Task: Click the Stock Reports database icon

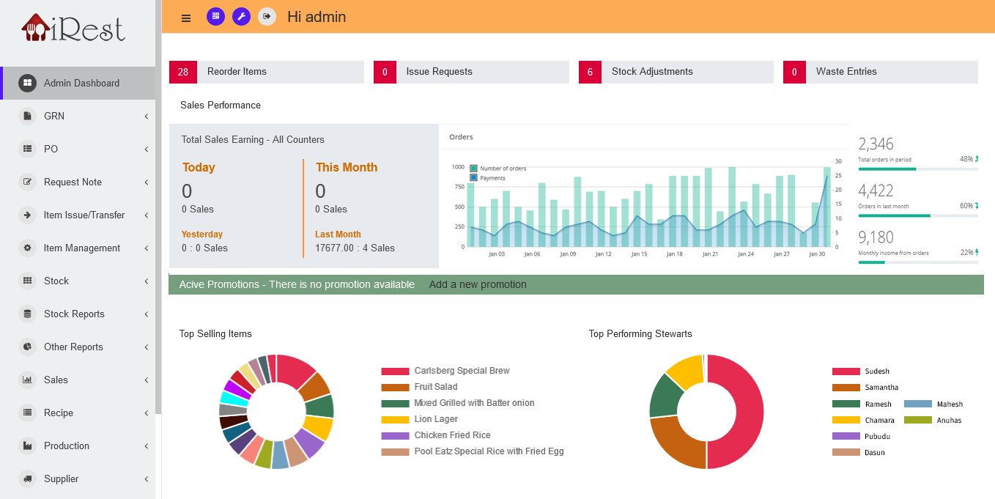Action: pos(27,314)
